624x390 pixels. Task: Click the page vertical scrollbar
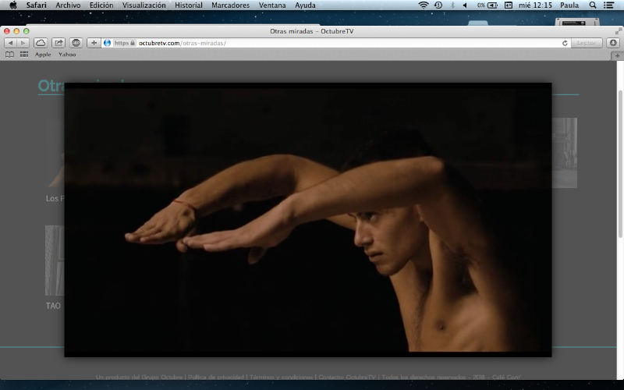(620, 164)
